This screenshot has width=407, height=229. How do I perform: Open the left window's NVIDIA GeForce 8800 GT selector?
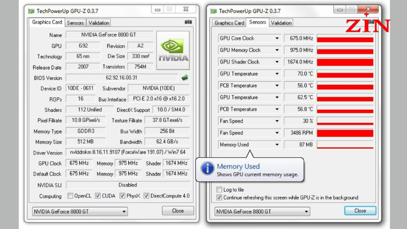point(80,212)
